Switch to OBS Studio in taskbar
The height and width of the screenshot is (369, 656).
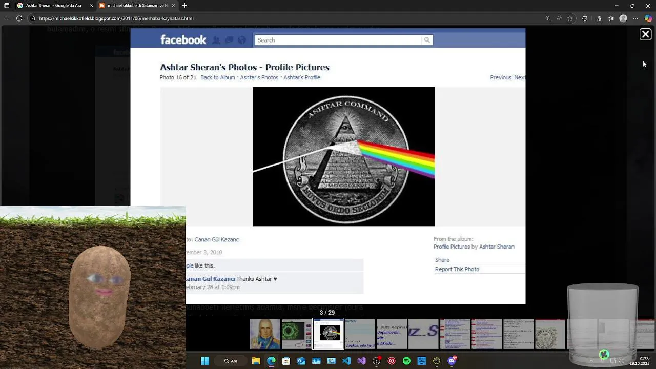377,361
